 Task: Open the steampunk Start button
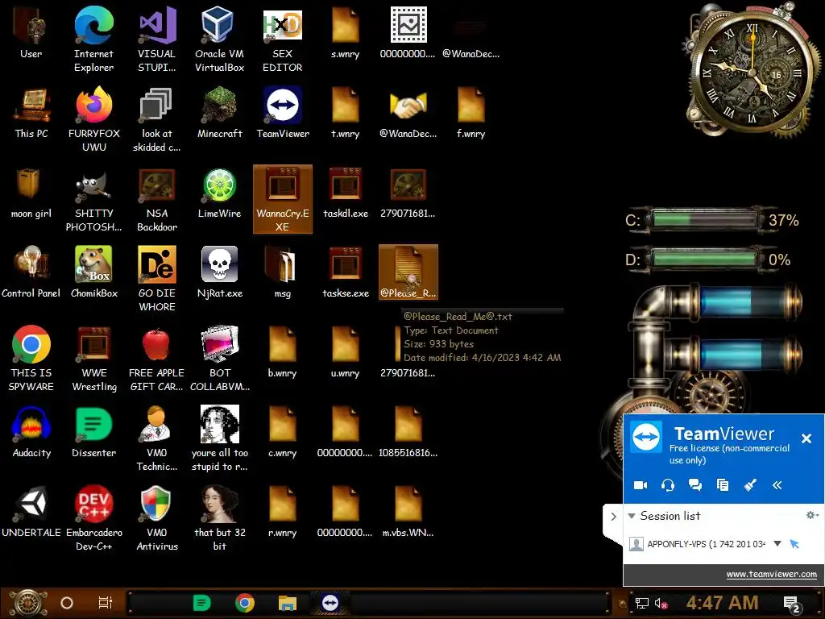(27, 603)
